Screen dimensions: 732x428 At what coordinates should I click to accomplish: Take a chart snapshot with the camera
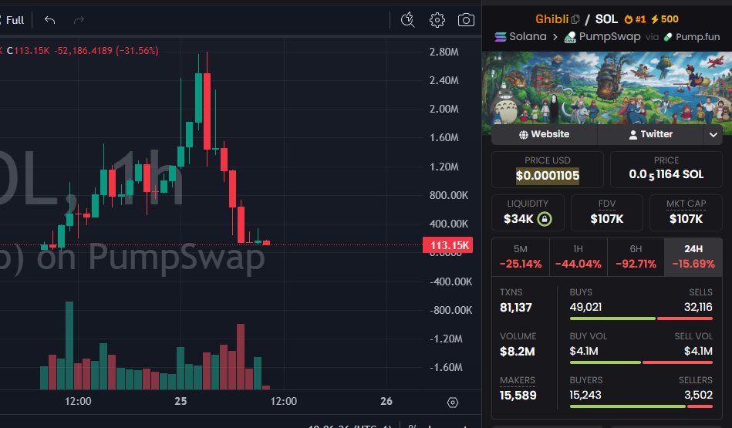466,20
